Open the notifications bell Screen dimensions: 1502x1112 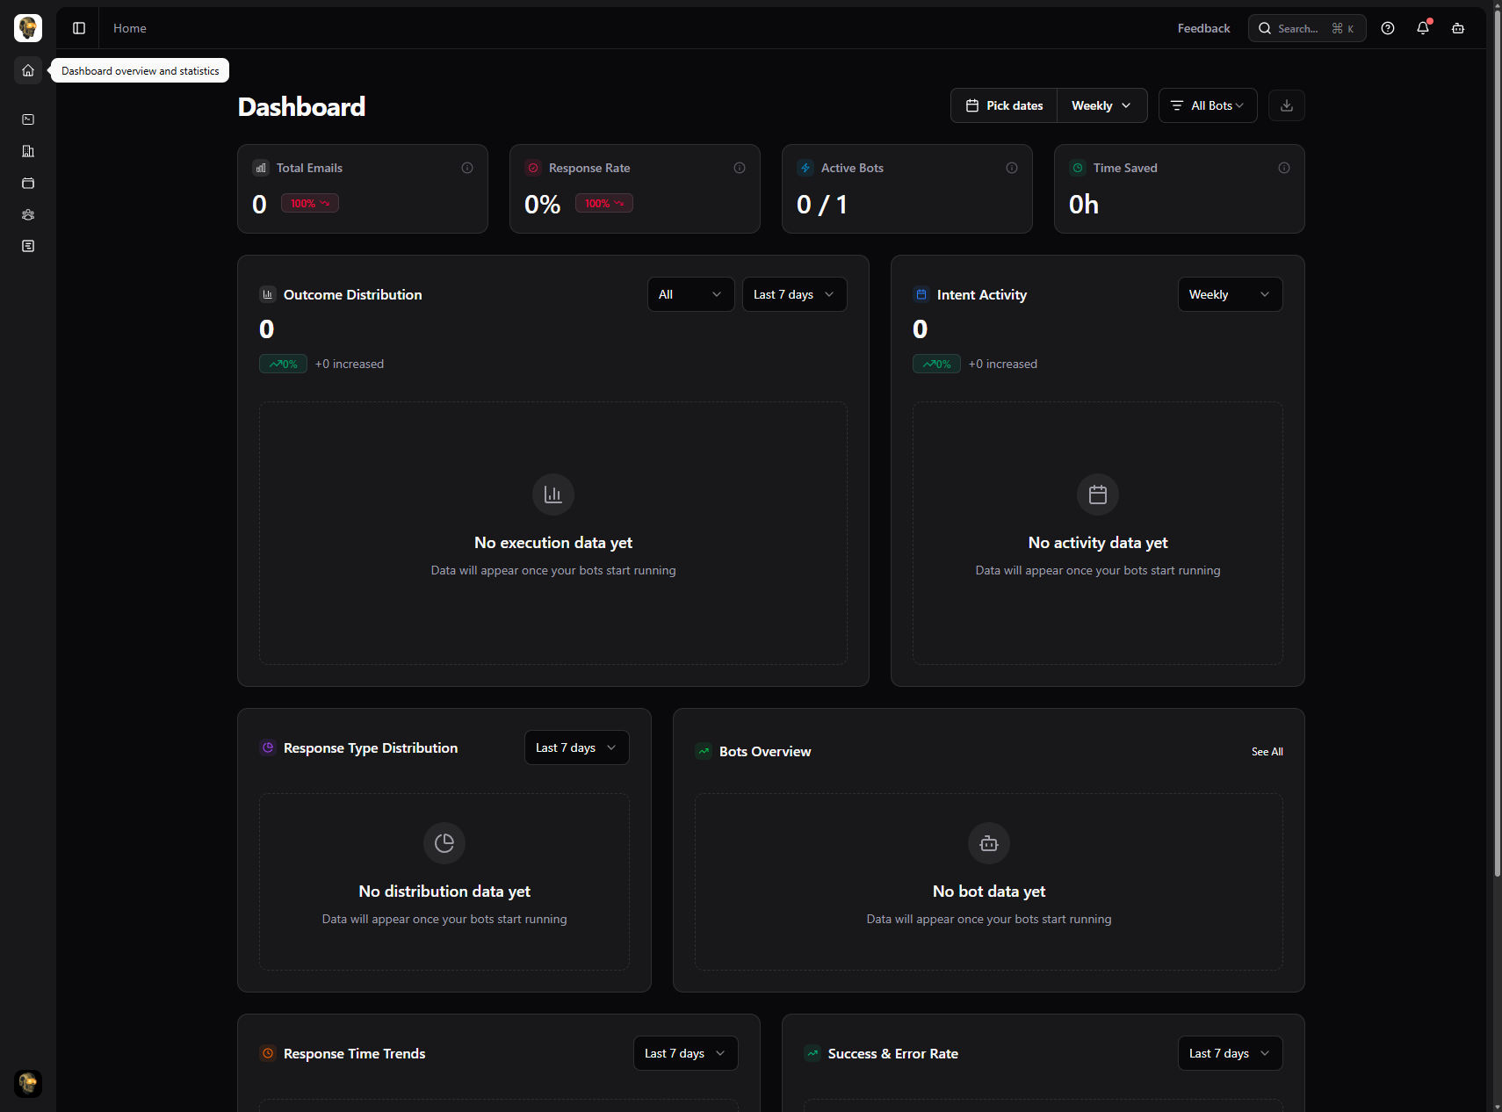(x=1423, y=28)
